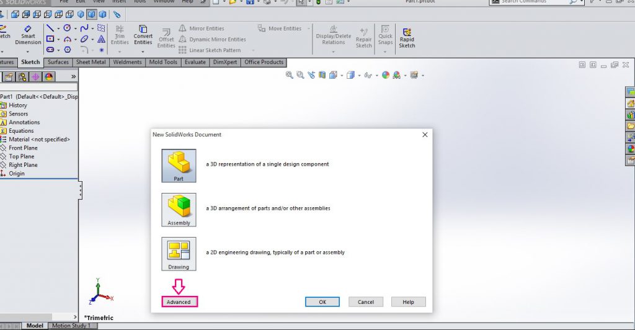Click the Trim Entities tool
Screen dimensions: 635x330
(x=120, y=35)
